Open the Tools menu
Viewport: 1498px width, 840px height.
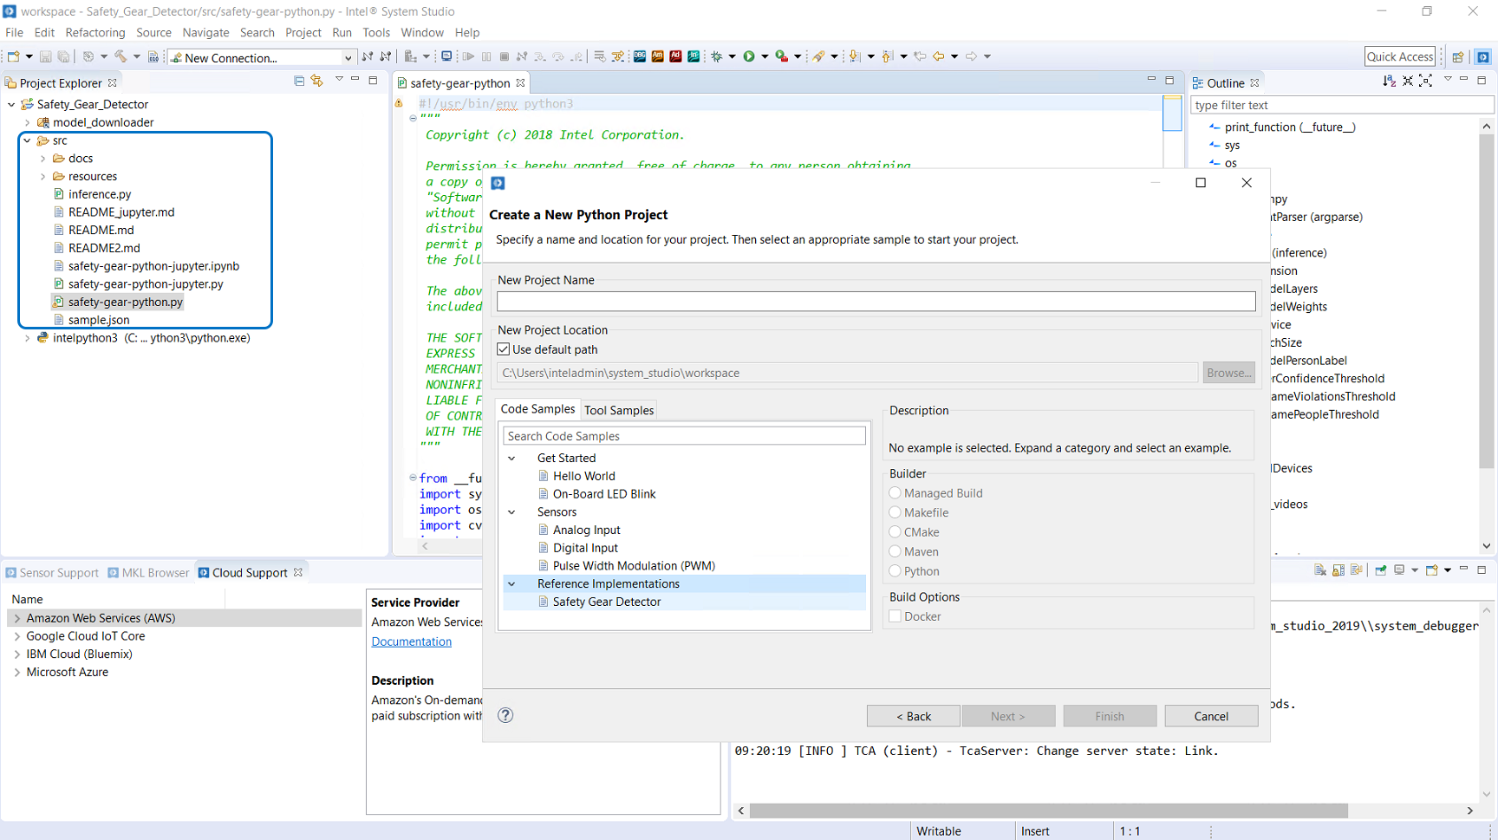(376, 33)
